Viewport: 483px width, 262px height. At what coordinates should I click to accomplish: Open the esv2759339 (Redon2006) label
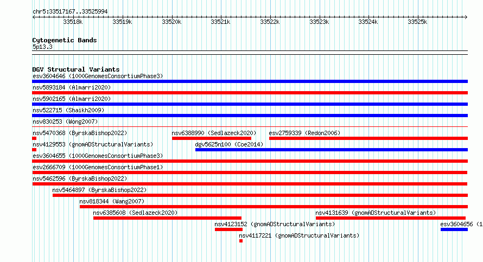coord(304,133)
